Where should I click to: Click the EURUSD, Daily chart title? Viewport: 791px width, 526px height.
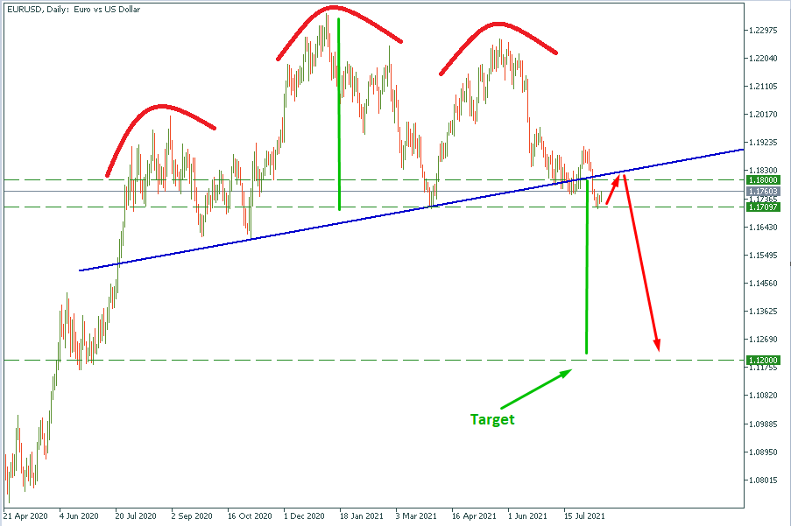(x=74, y=10)
